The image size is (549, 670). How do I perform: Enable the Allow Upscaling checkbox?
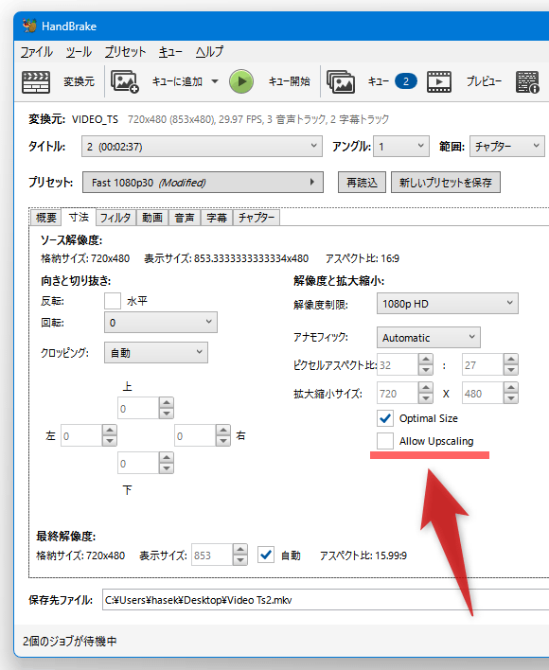(x=385, y=441)
